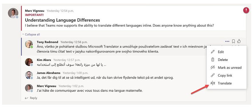
Task: Click the Understanding Language Differences subject heading
Action: (x=63, y=20)
